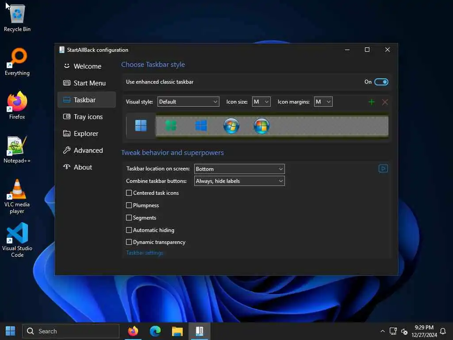The image size is (453, 340).
Task: Pick the flat blue Windows 10 start logo
Action: click(201, 126)
